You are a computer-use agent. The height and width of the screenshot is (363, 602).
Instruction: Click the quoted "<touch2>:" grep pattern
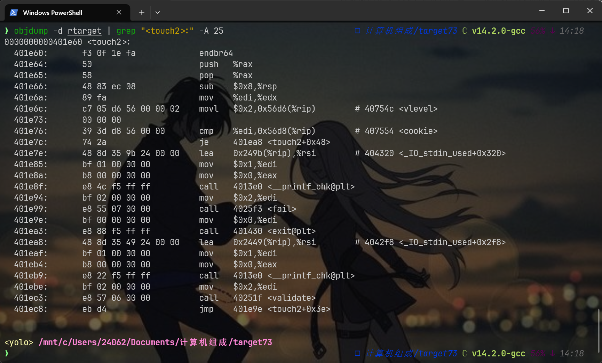click(x=167, y=31)
